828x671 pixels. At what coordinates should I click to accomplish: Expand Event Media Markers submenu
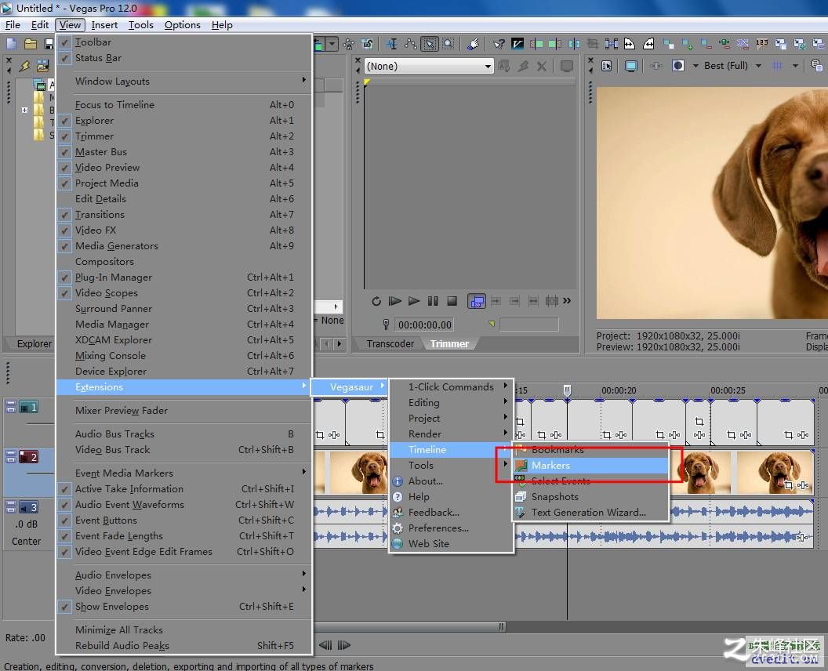pyautogui.click(x=184, y=473)
